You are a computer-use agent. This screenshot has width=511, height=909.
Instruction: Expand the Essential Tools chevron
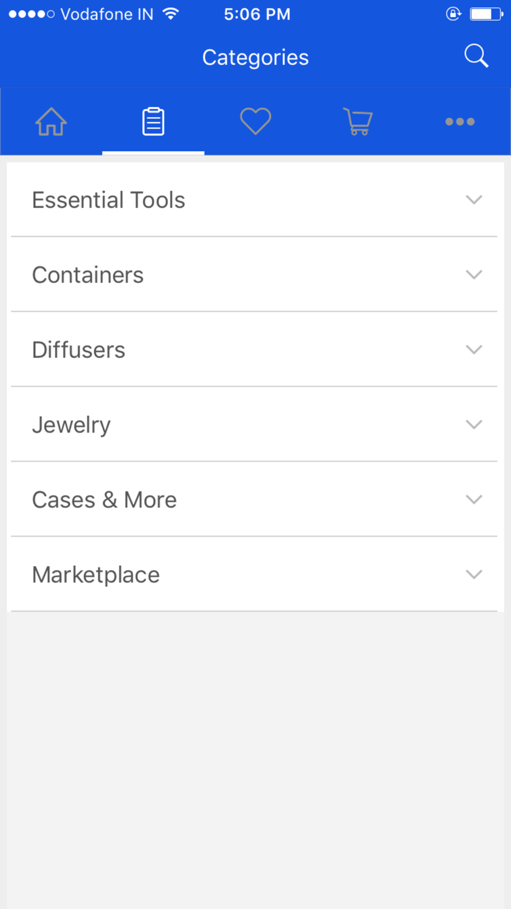[474, 199]
